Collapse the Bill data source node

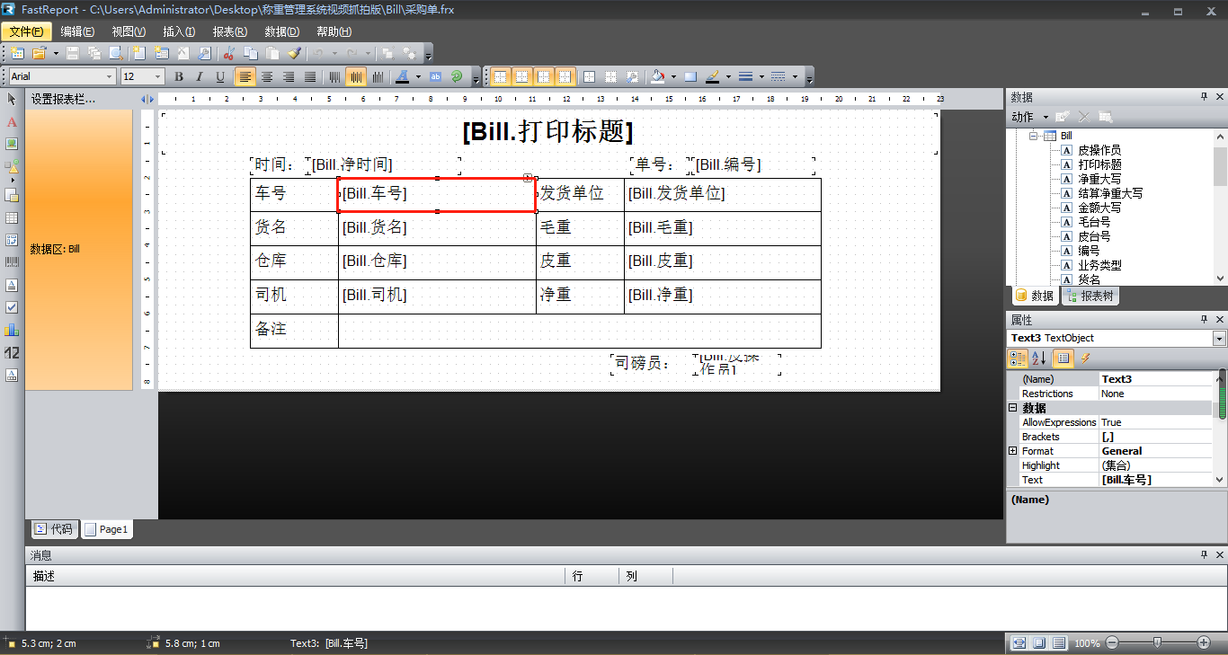(1034, 136)
